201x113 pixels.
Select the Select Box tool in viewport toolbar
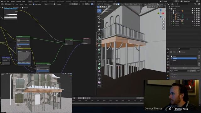(99, 11)
